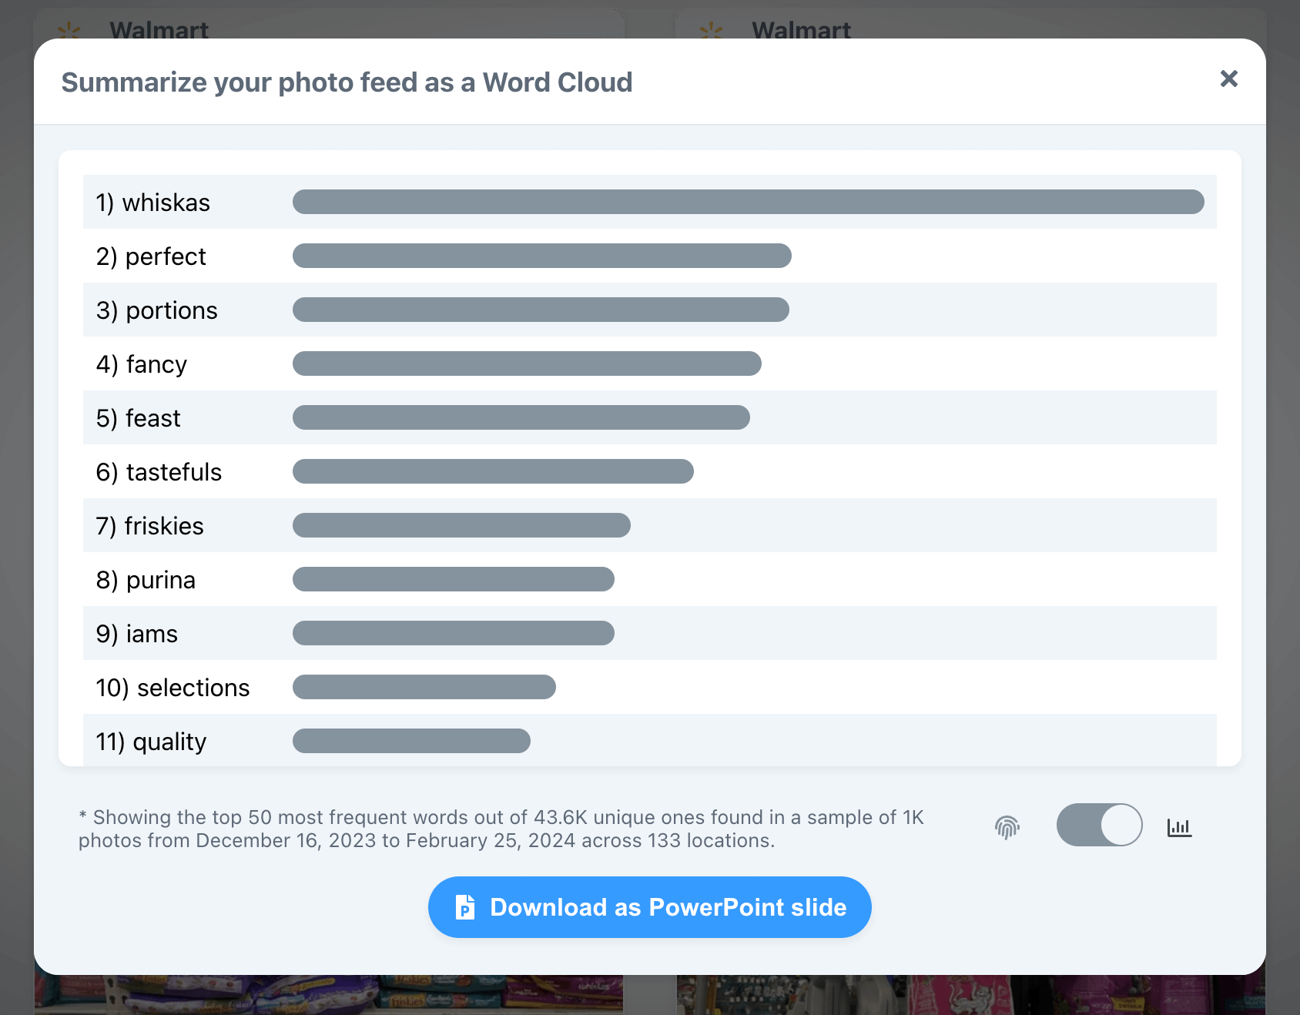Close the Word Cloud summary dialog

click(x=1229, y=79)
